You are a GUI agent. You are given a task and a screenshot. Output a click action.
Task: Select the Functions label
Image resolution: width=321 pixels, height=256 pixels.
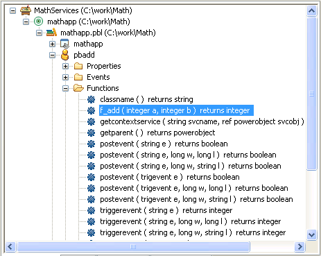tap(103, 88)
